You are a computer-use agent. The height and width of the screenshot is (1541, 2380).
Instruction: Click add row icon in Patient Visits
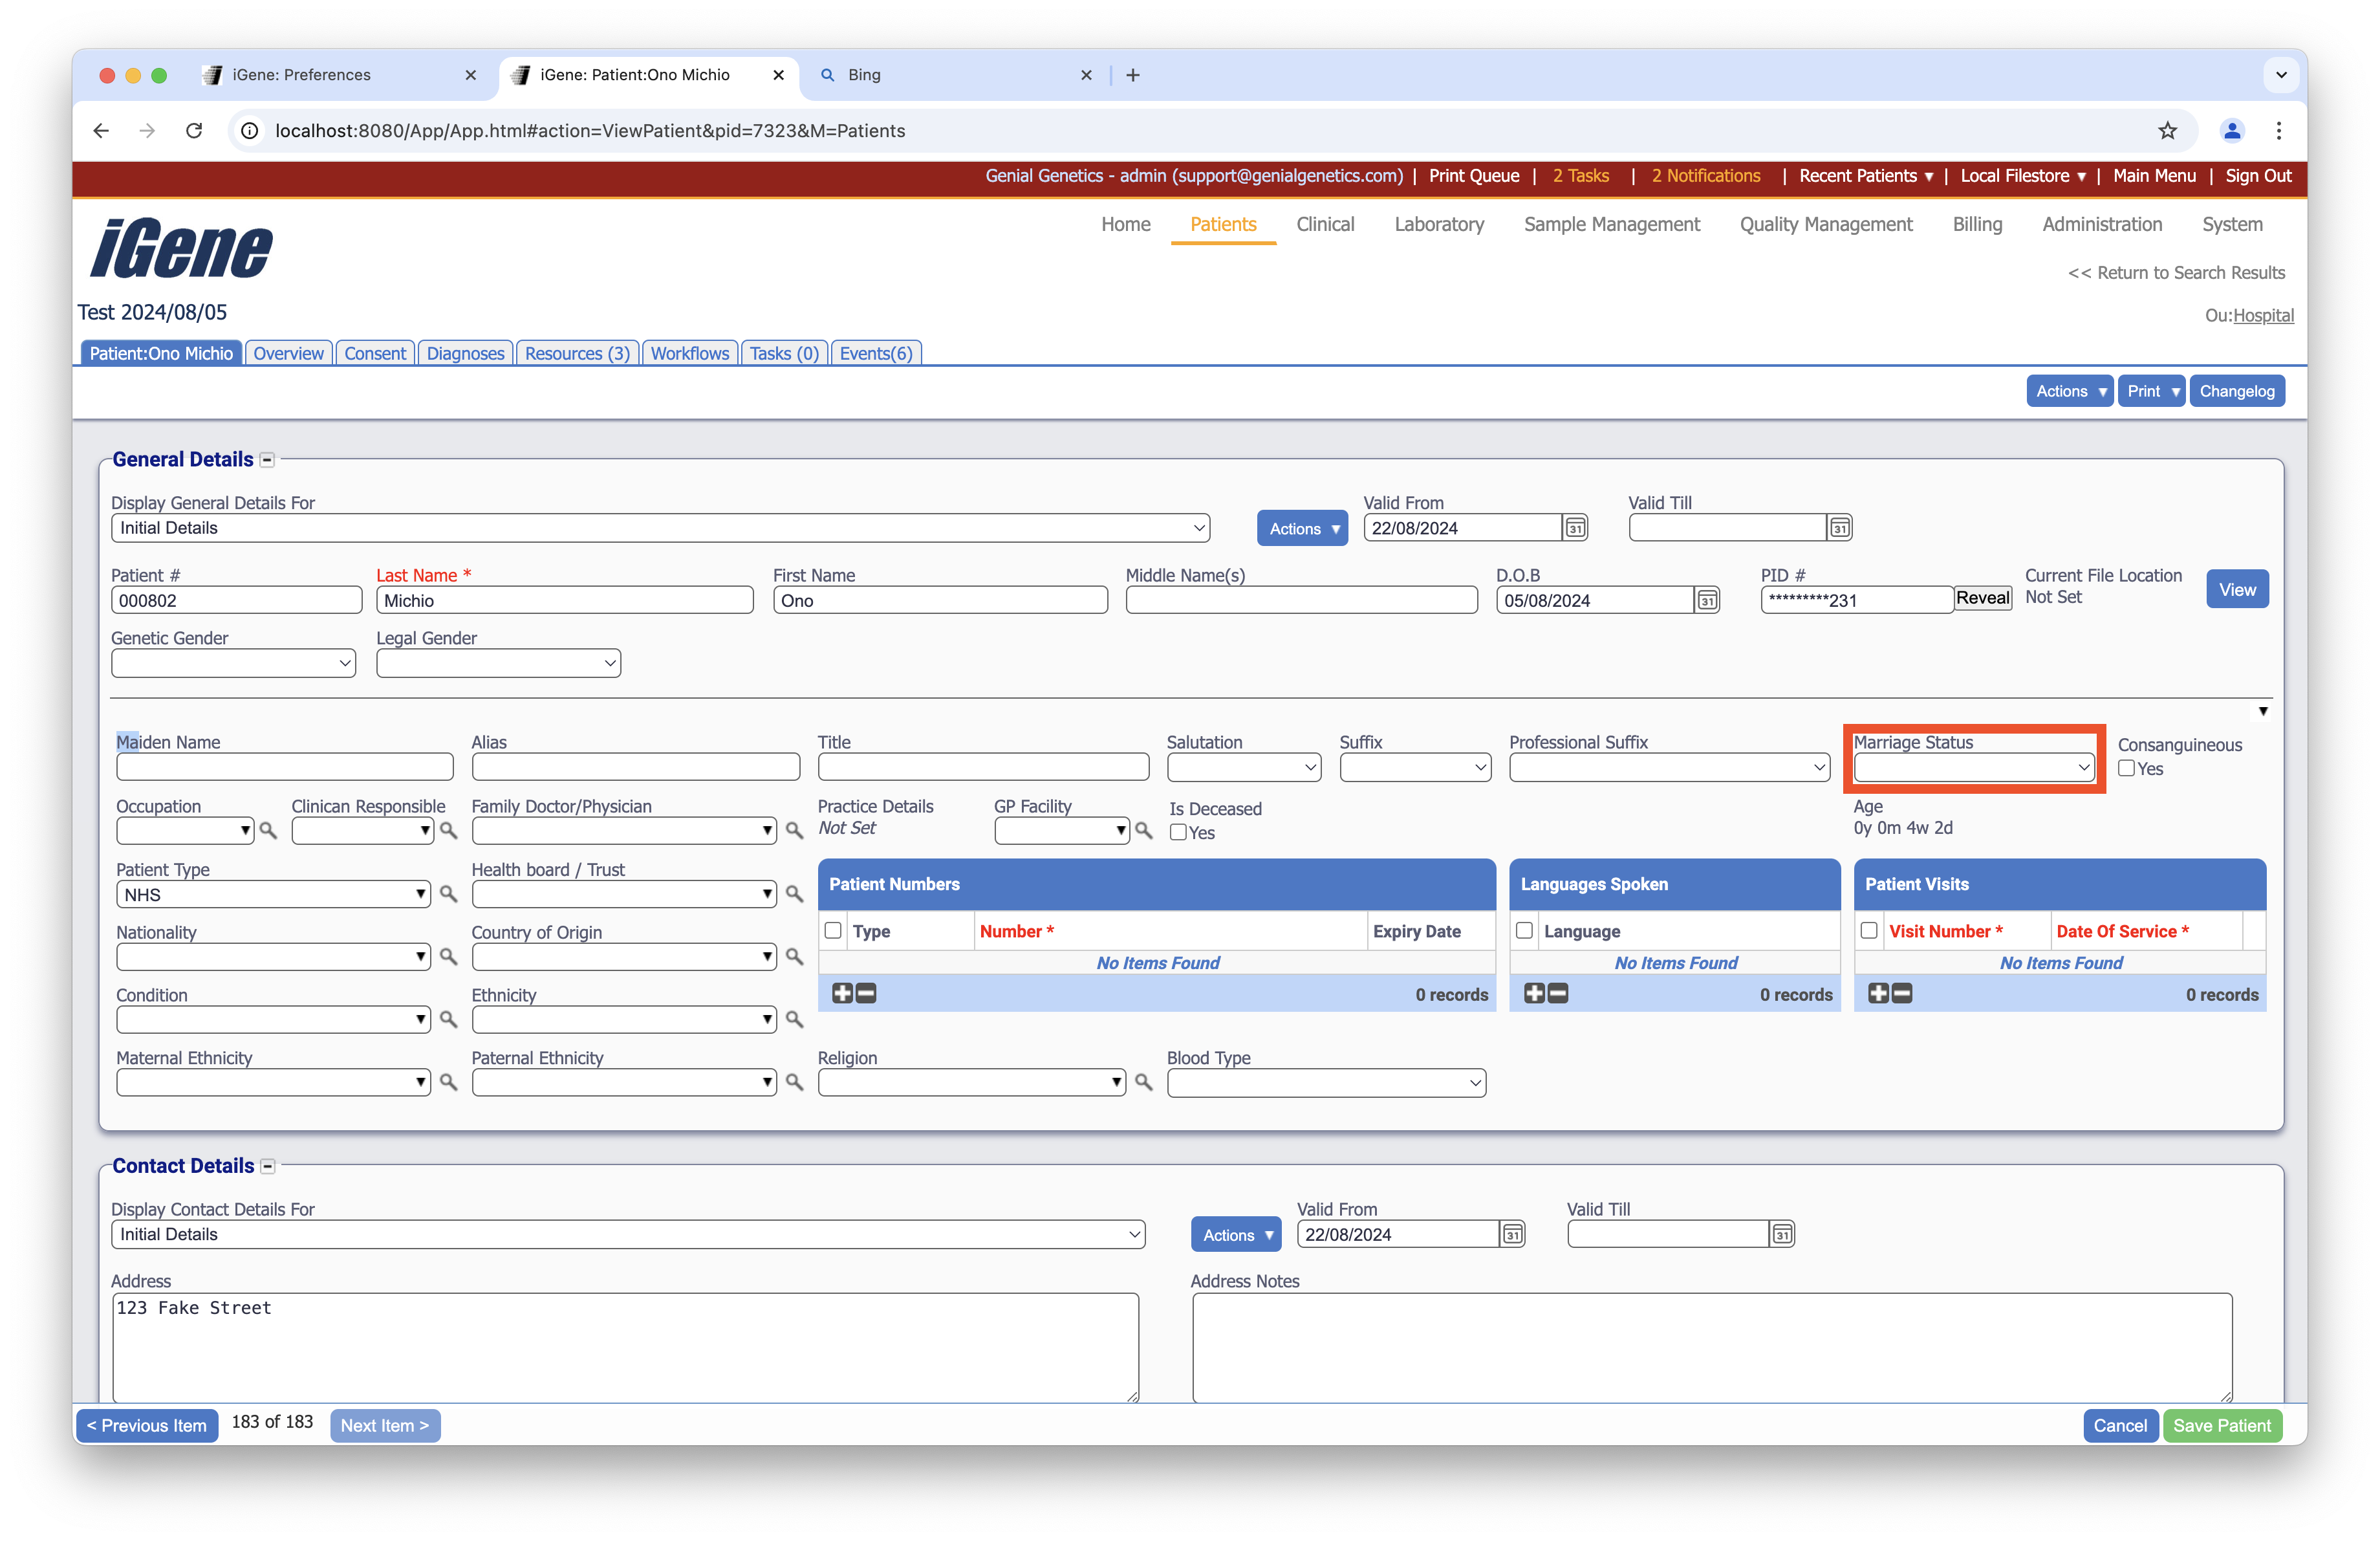pos(1878,993)
